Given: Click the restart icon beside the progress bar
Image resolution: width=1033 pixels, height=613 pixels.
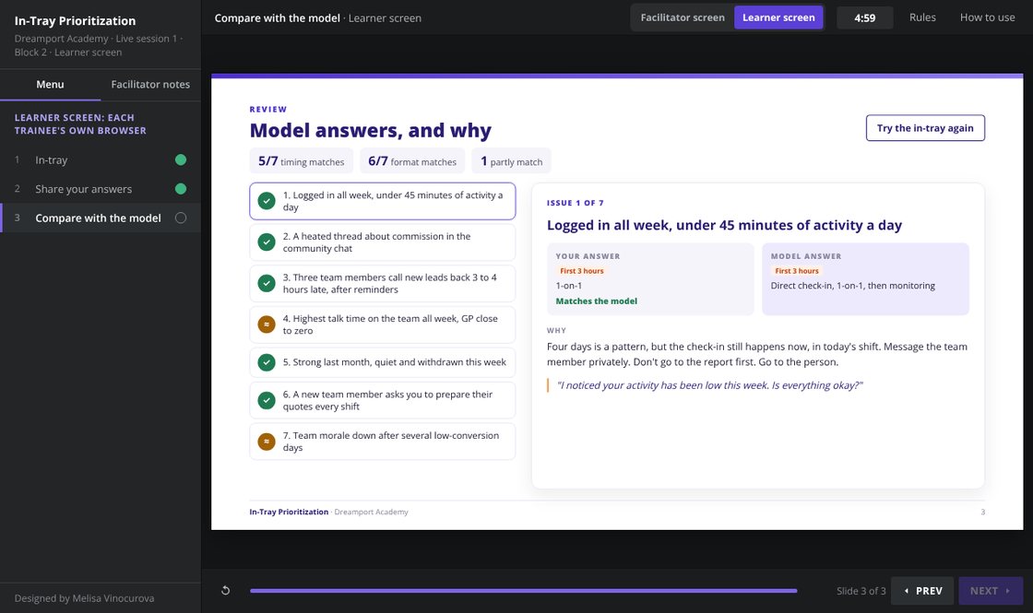Looking at the screenshot, I should tap(225, 591).
